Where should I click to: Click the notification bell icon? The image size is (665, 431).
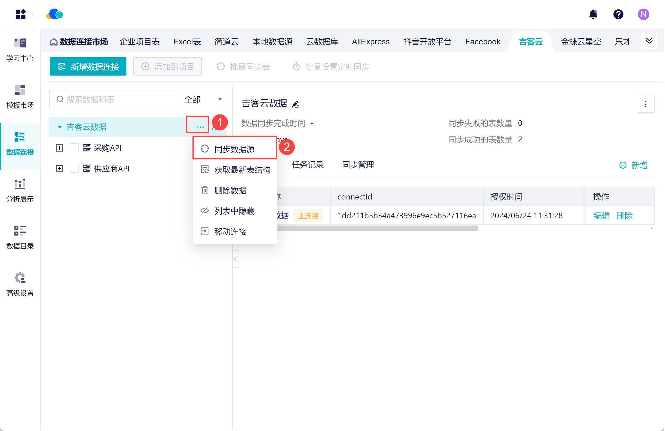coord(593,14)
